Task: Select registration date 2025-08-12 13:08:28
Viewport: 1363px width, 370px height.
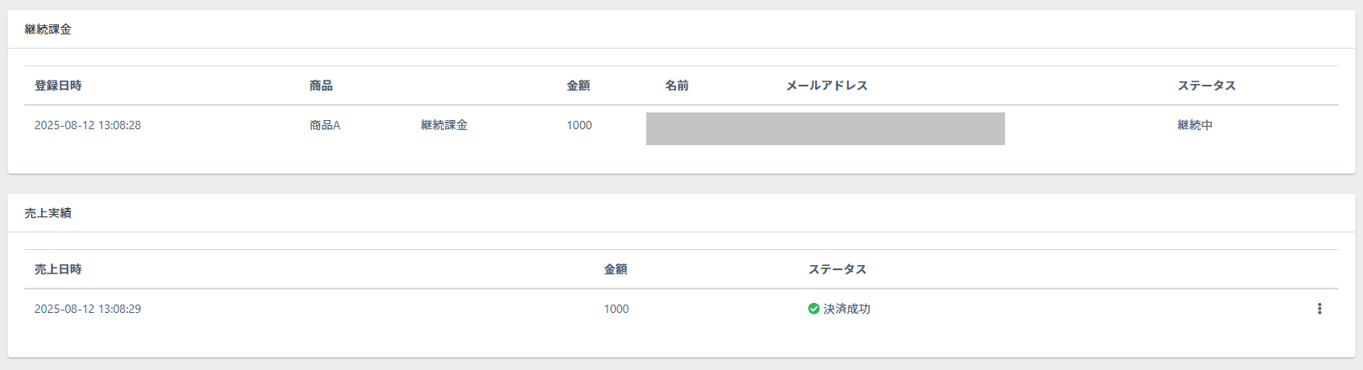Action: tap(87, 125)
